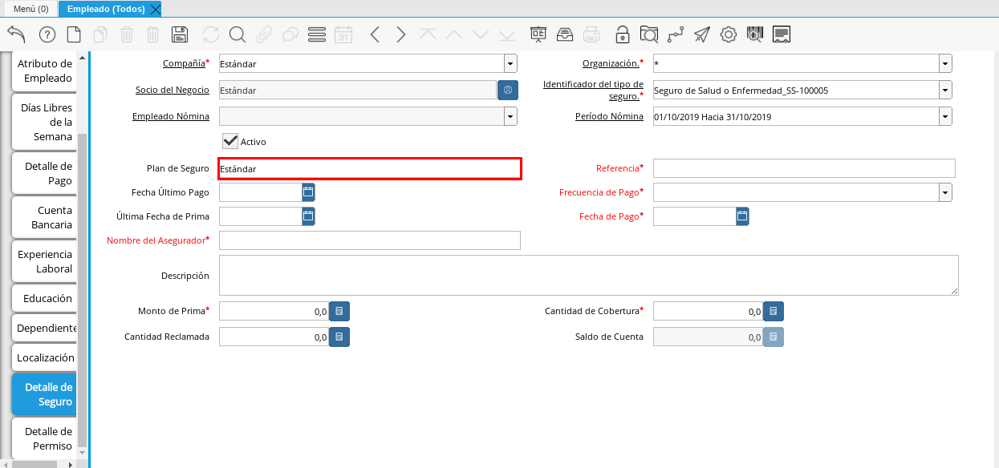
Task: Open Días Libres de la Semana tab
Action: [x=44, y=122]
